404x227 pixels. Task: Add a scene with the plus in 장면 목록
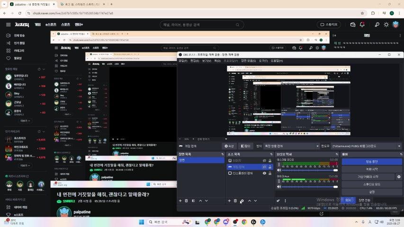coord(180,201)
